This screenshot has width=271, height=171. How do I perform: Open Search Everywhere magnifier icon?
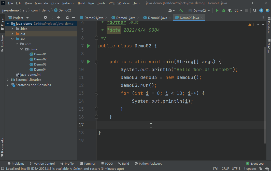[254, 10]
